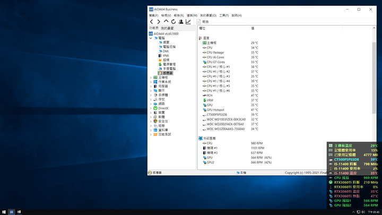Expand the DirectX node
The image size is (382, 215).
pos(151,108)
